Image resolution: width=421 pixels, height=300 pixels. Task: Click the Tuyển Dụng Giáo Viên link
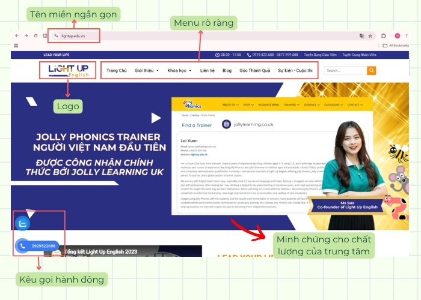320,55
